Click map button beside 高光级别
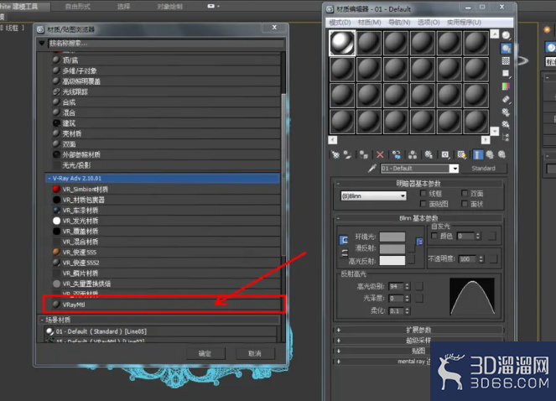The image size is (556, 401). point(419,286)
